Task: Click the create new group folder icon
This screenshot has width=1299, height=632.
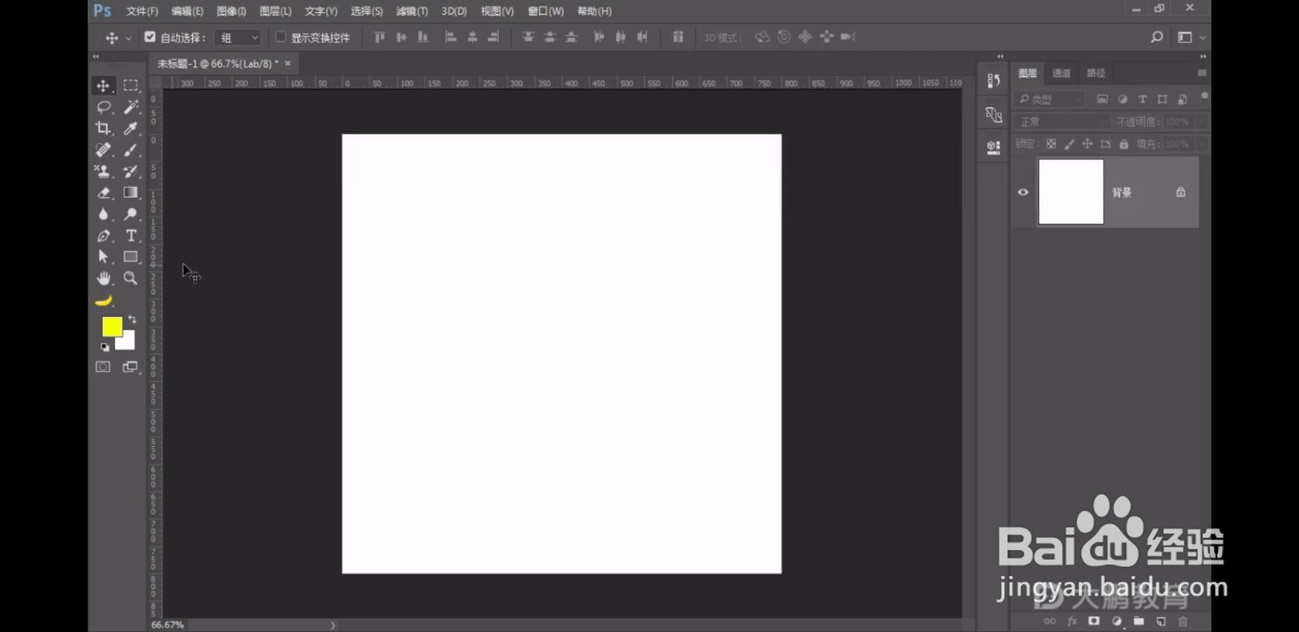Action: coord(1139,621)
